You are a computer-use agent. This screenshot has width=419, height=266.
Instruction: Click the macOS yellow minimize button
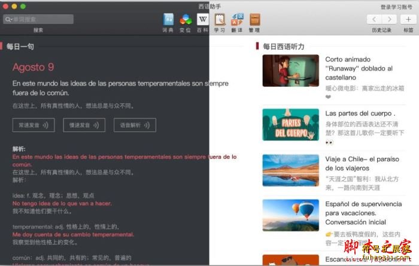coord(14,7)
